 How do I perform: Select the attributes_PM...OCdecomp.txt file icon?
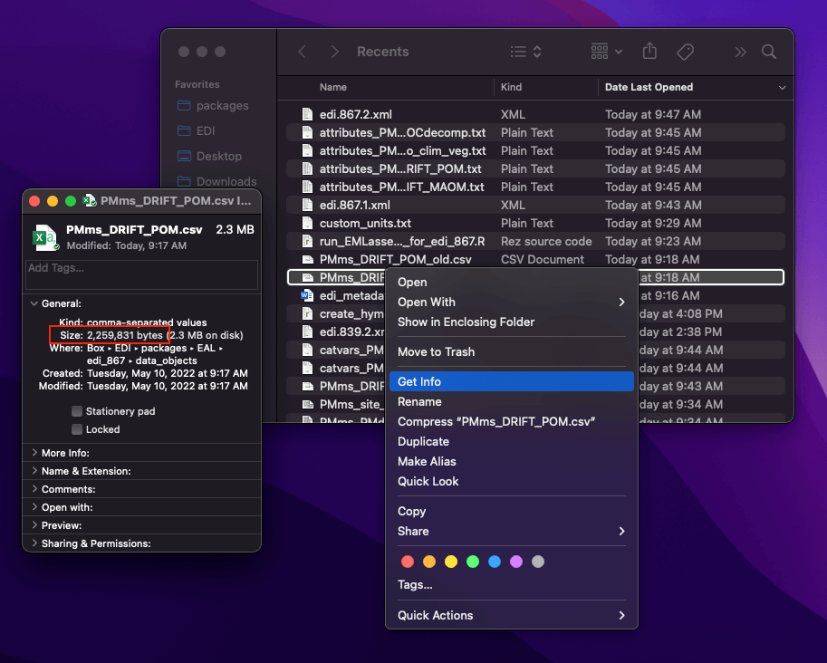point(307,132)
